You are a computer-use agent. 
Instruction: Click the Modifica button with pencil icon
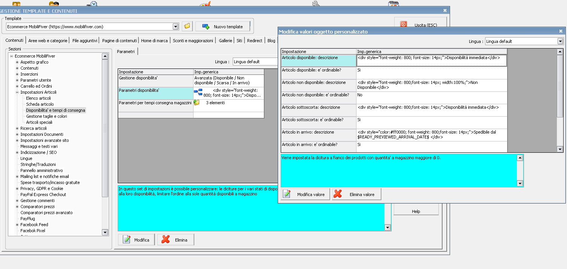(x=136, y=240)
